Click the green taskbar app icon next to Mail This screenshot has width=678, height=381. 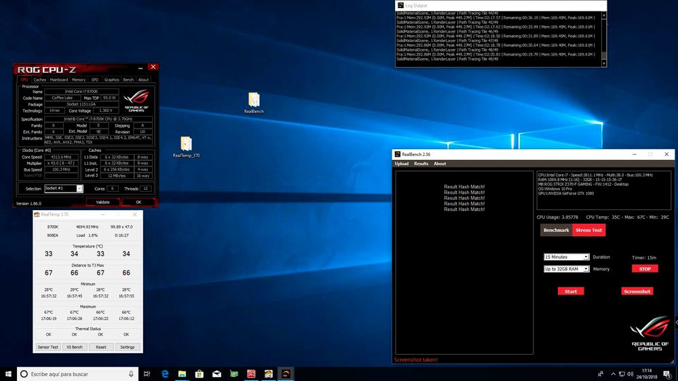pyautogui.click(x=234, y=374)
